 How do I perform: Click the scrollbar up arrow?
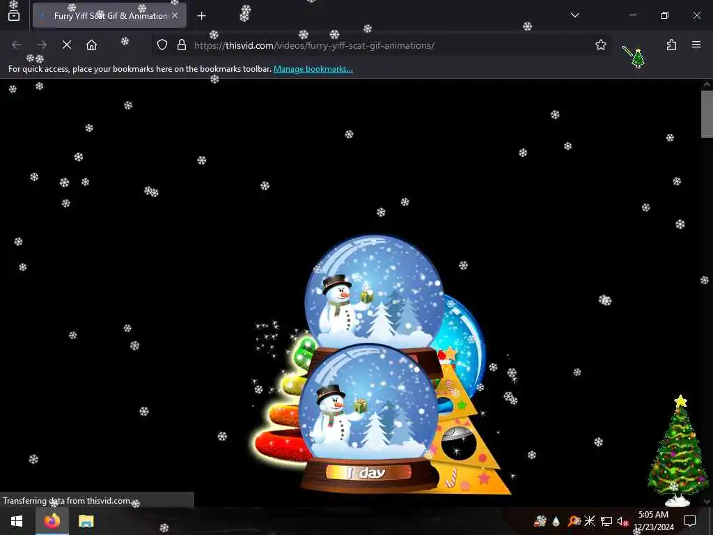707,84
